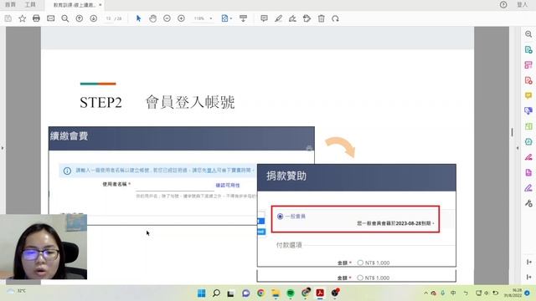Switch to the 首頁 home tab
This screenshot has height=301, width=536.
(x=10, y=5)
